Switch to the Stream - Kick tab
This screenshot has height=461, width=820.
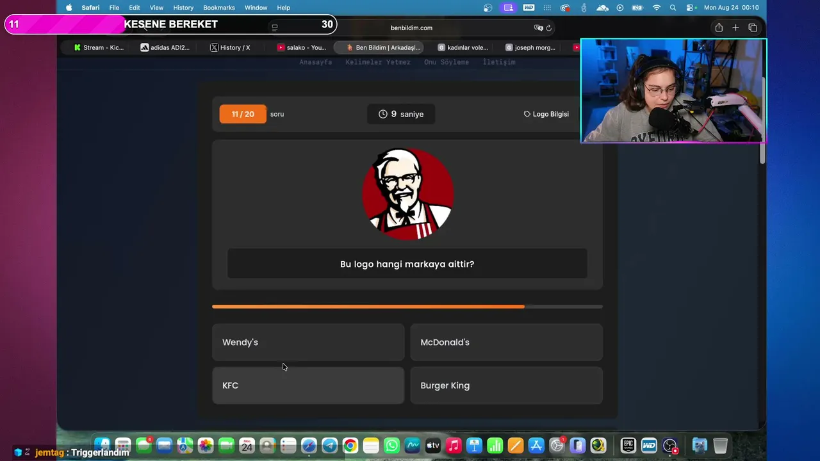[x=99, y=47]
